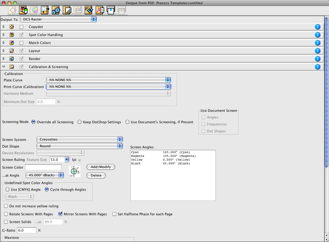Select Keep DotShop Settings radio option
The height and width of the screenshot is (242, 329).
tap(80, 122)
